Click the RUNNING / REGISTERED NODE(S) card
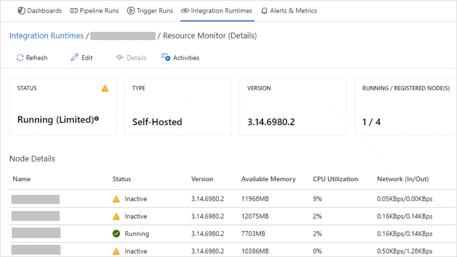This screenshot has height=257, width=457. coord(406,106)
